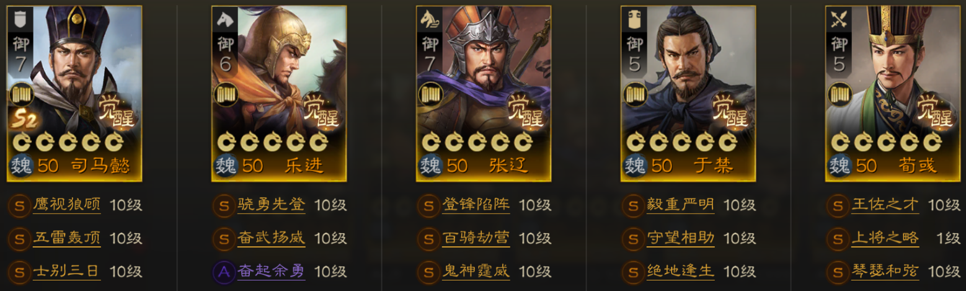The image size is (966, 291).
Task: Open the 上将之略 level 1 skill
Action: click(885, 238)
